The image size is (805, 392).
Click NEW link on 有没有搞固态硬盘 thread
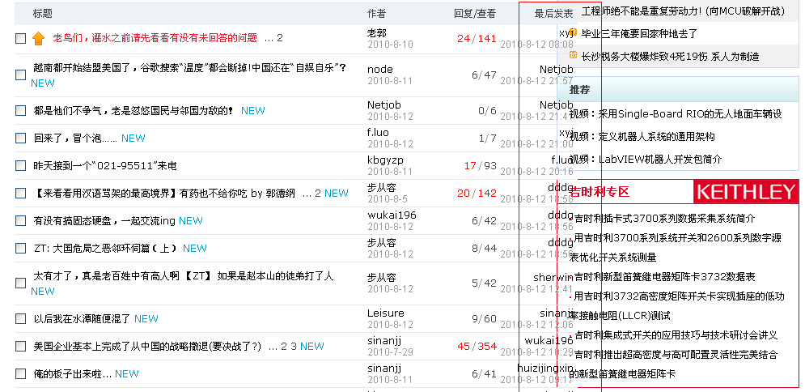[191, 221]
